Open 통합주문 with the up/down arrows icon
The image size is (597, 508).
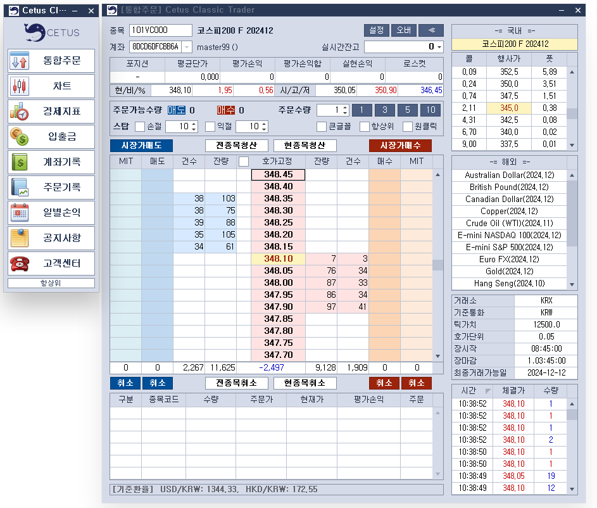20,61
